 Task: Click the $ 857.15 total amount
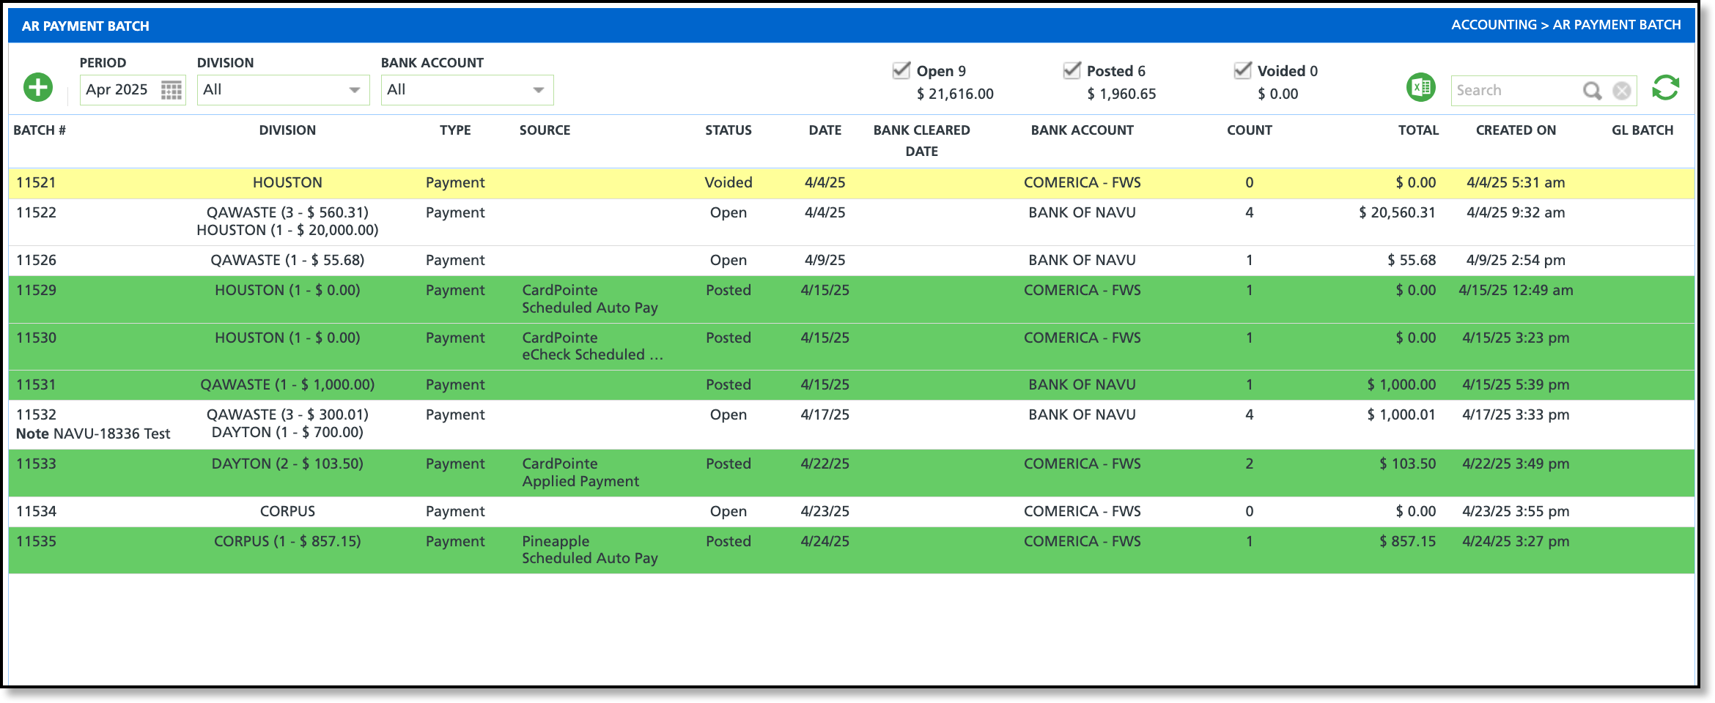(x=1407, y=541)
